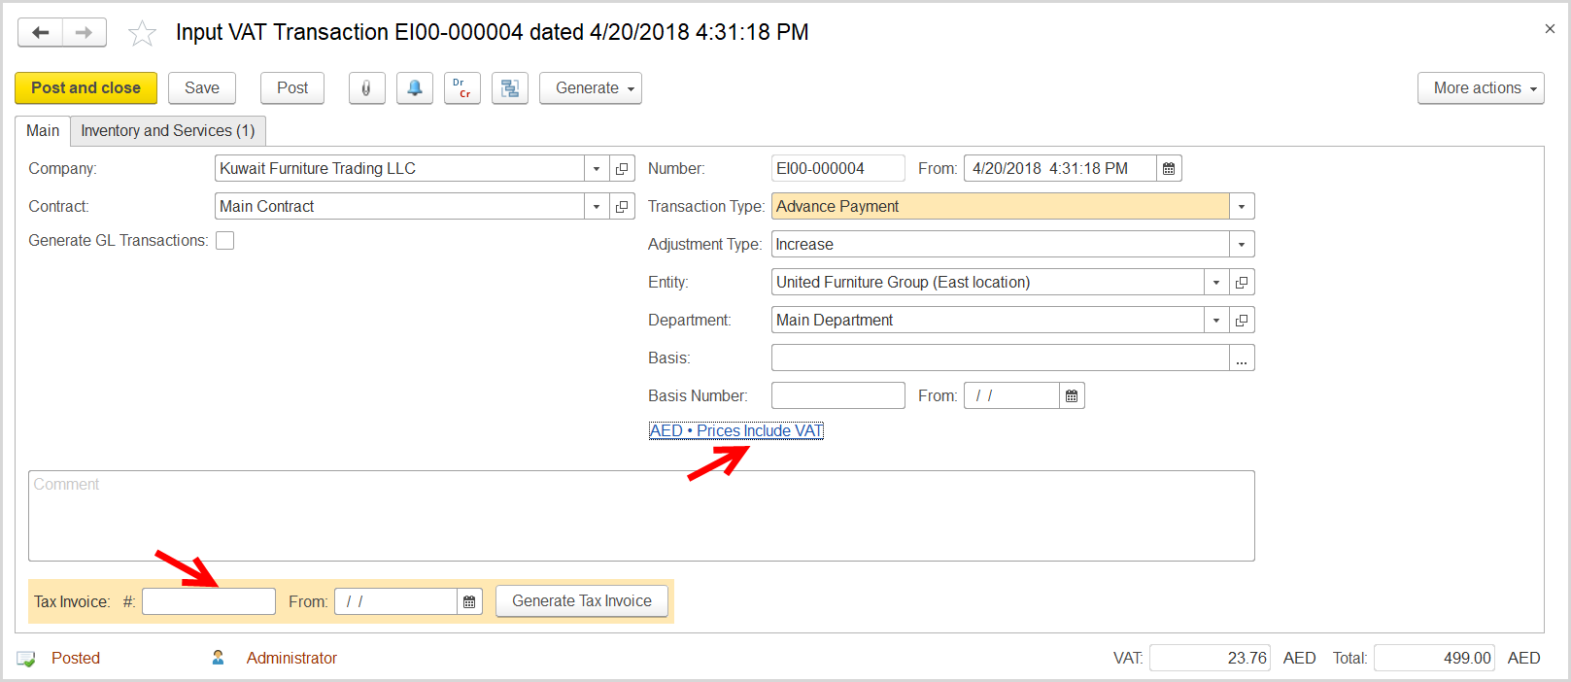Click the Administrator user icon
This screenshot has width=1571, height=682.
pos(218,658)
